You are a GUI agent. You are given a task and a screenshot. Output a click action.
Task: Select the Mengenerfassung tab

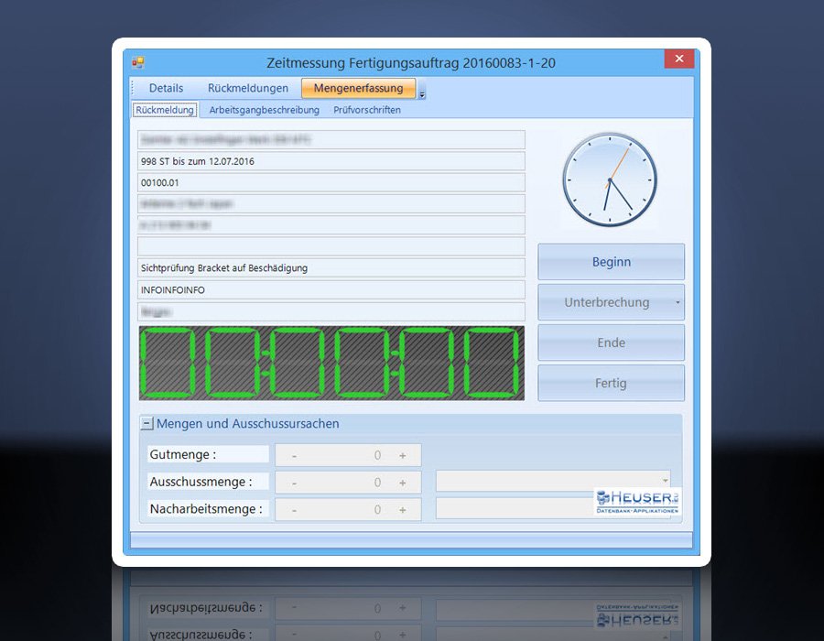[x=358, y=88]
